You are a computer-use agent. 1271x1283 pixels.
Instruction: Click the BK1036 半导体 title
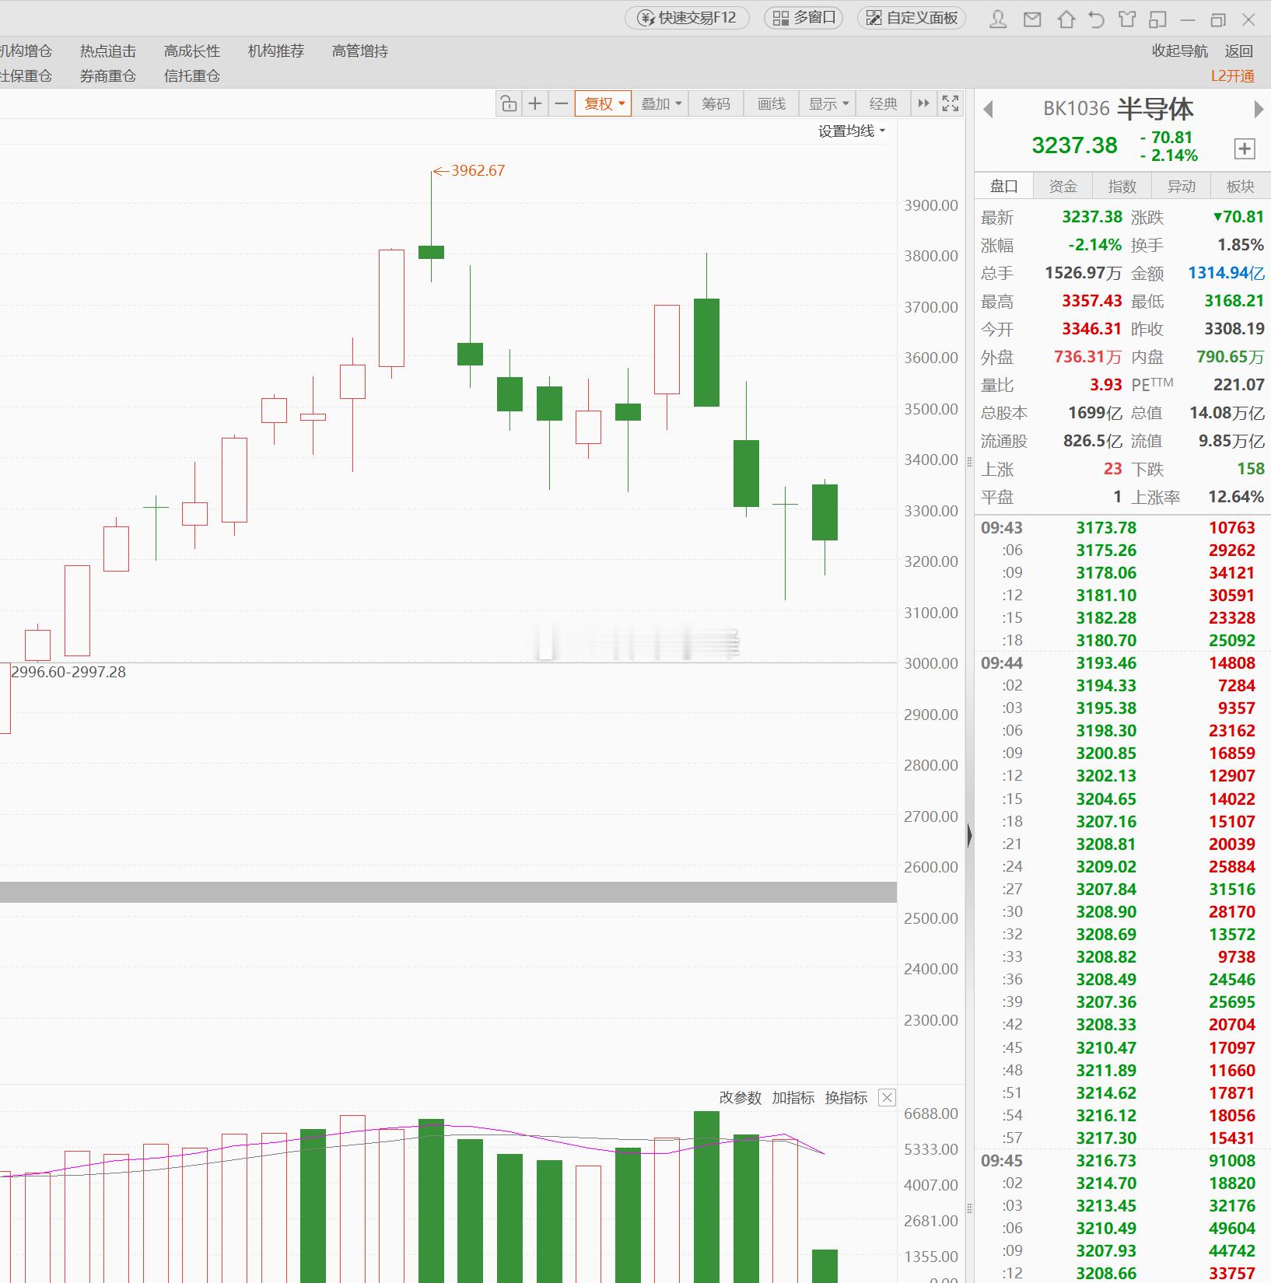click(1118, 109)
